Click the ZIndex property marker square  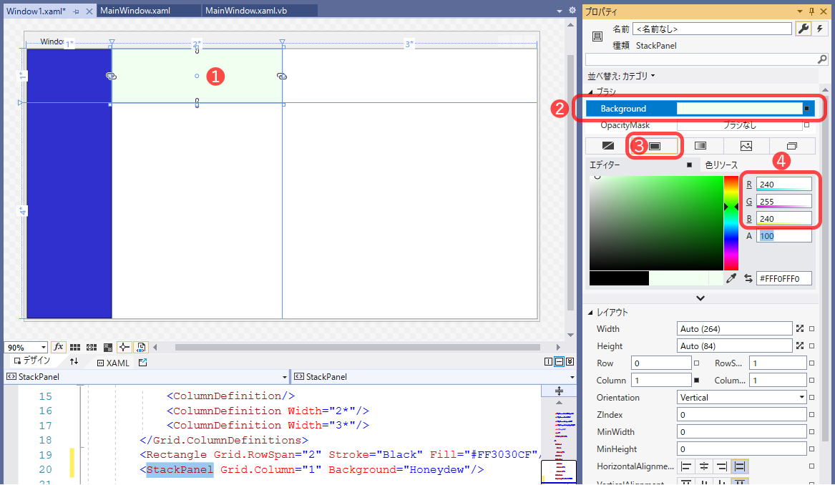(x=811, y=415)
